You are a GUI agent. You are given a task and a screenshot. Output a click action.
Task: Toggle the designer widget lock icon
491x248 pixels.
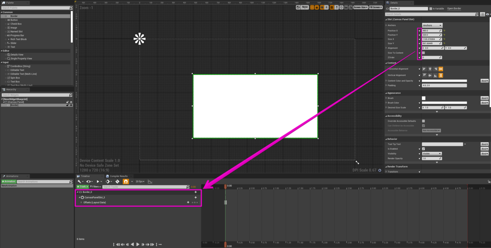click(x=317, y=7)
